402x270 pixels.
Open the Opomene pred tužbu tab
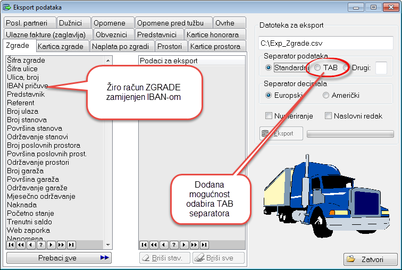tap(173, 23)
